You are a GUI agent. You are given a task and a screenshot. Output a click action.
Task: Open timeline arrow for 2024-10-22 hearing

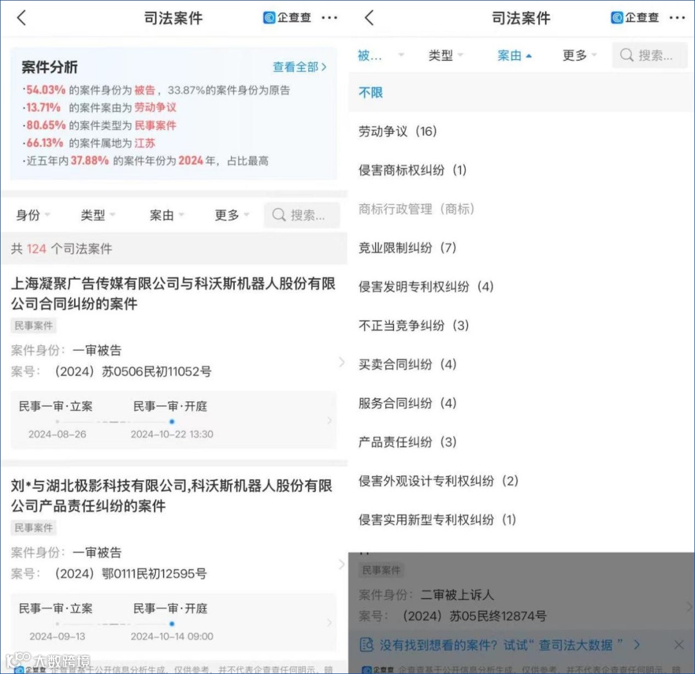329,420
